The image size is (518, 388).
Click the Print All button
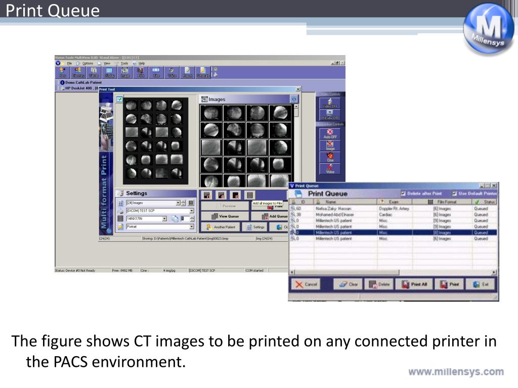[x=414, y=284]
